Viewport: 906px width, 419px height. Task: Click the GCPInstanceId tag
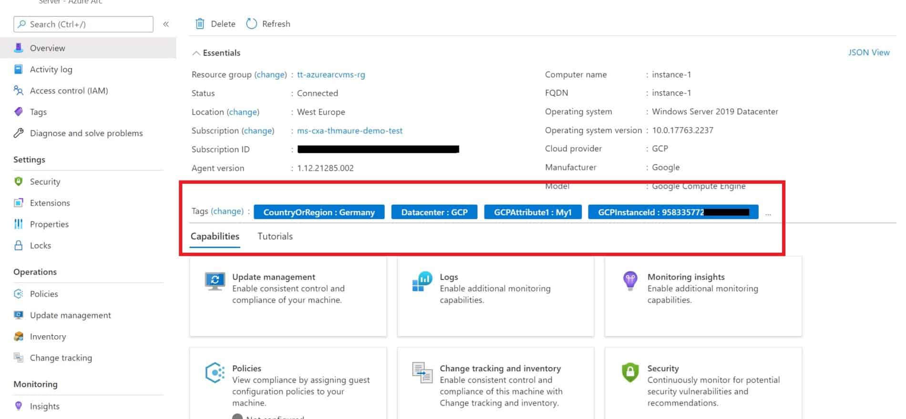coord(673,212)
